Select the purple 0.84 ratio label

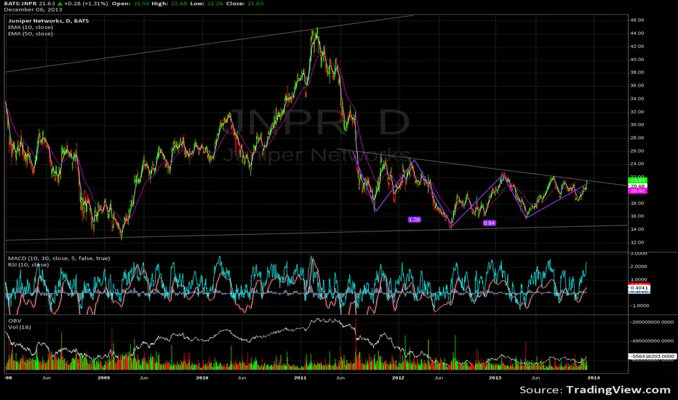[489, 223]
